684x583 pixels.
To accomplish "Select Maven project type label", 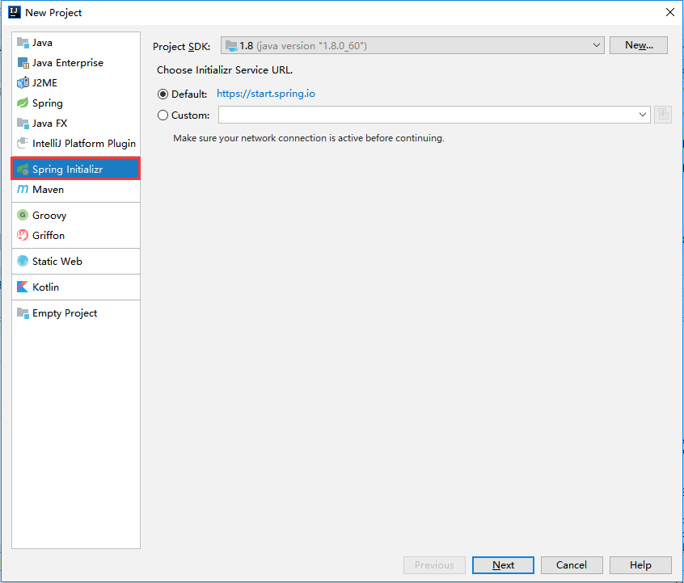I will 48,190.
